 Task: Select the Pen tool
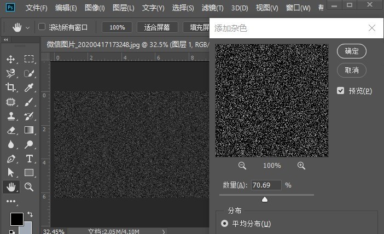pyautogui.click(x=11, y=159)
